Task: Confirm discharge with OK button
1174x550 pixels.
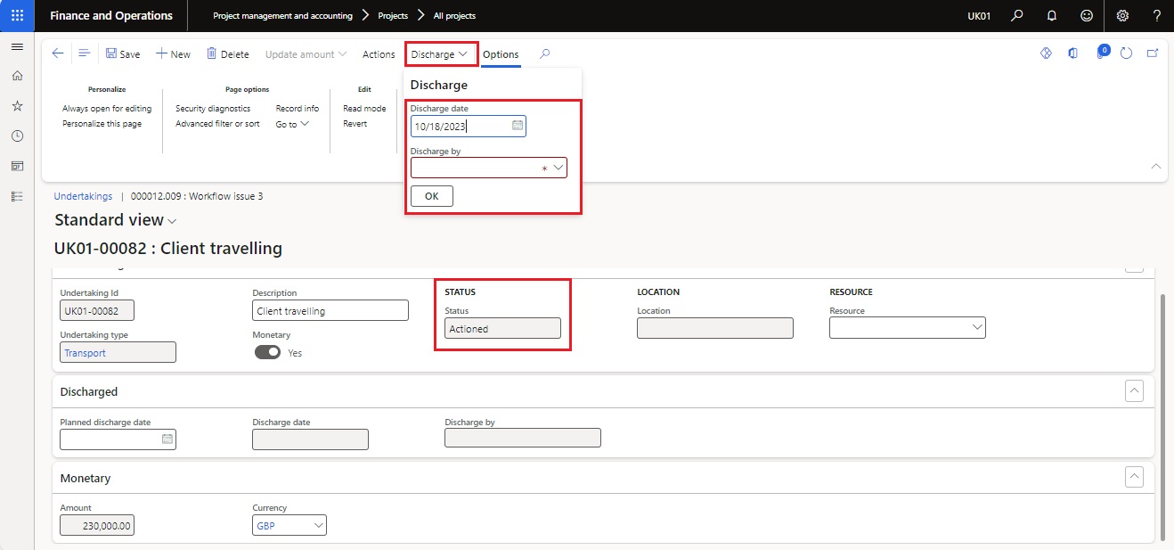Action: point(432,196)
